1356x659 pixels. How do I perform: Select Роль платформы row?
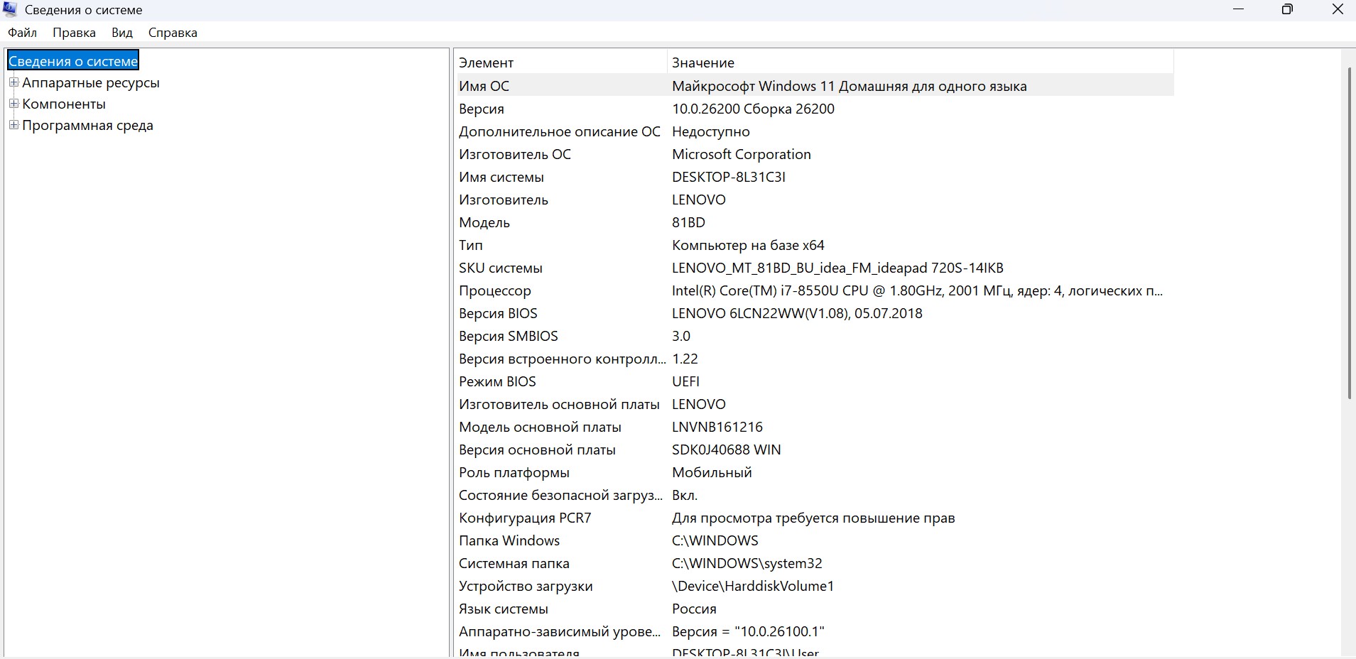[815, 472]
